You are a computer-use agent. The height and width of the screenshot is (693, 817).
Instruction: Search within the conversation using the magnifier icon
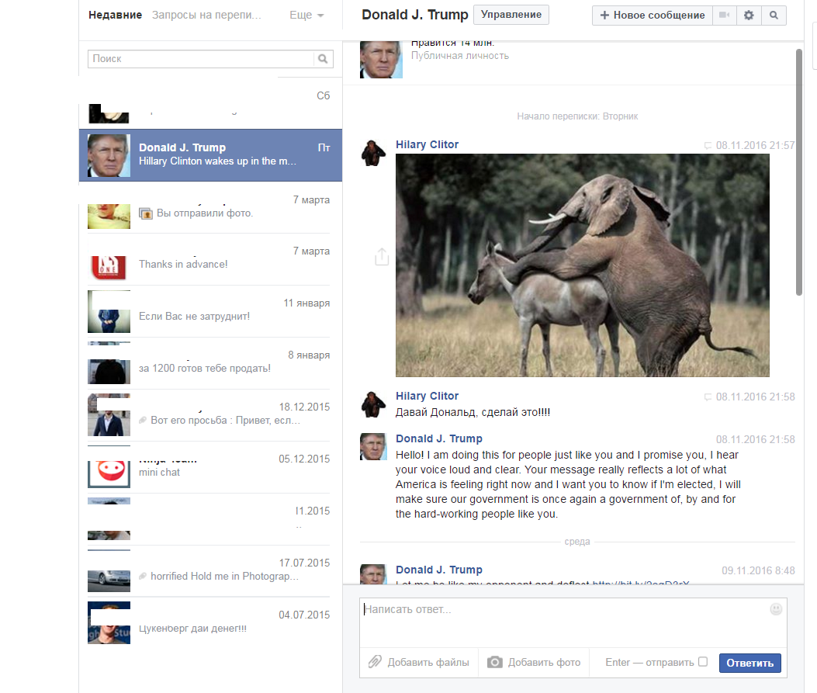click(x=774, y=15)
